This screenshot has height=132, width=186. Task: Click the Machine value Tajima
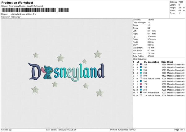[x=151, y=20]
